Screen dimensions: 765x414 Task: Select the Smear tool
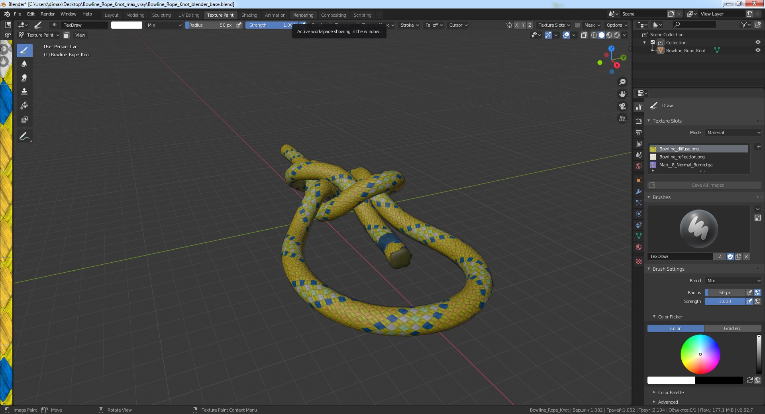click(x=24, y=78)
